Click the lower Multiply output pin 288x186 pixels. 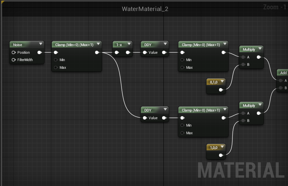[x=259, y=113]
